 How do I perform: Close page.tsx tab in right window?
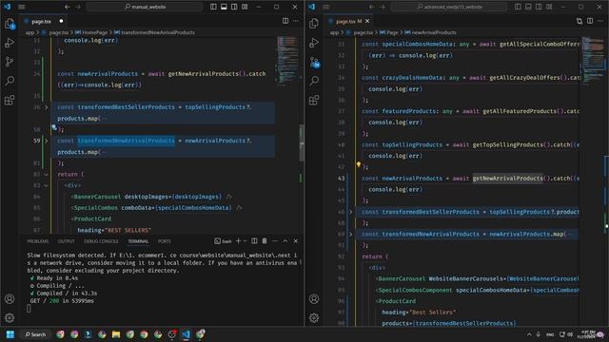pyautogui.click(x=367, y=21)
